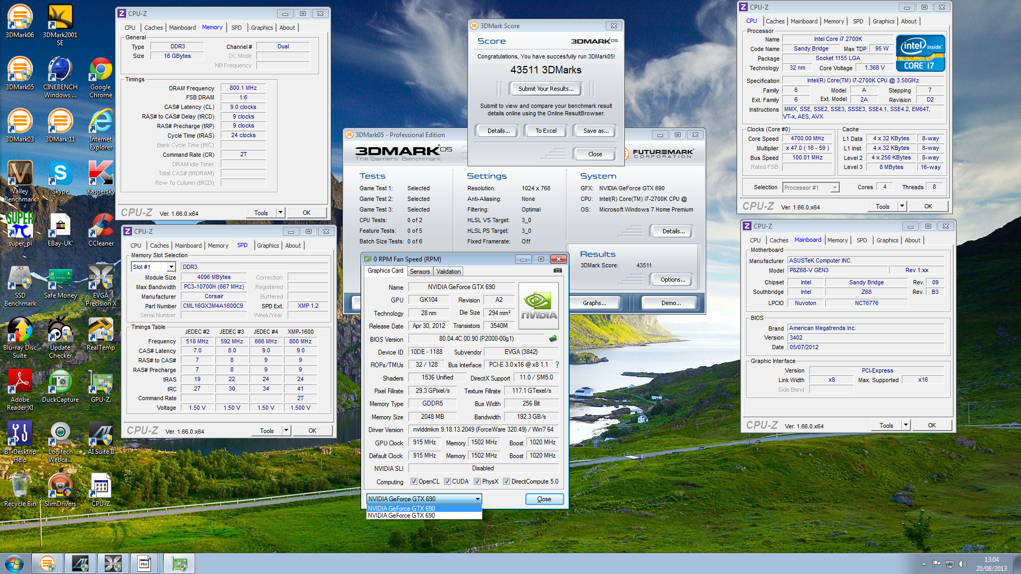Open the 3DMark 11 desktop shortcut

(60, 125)
